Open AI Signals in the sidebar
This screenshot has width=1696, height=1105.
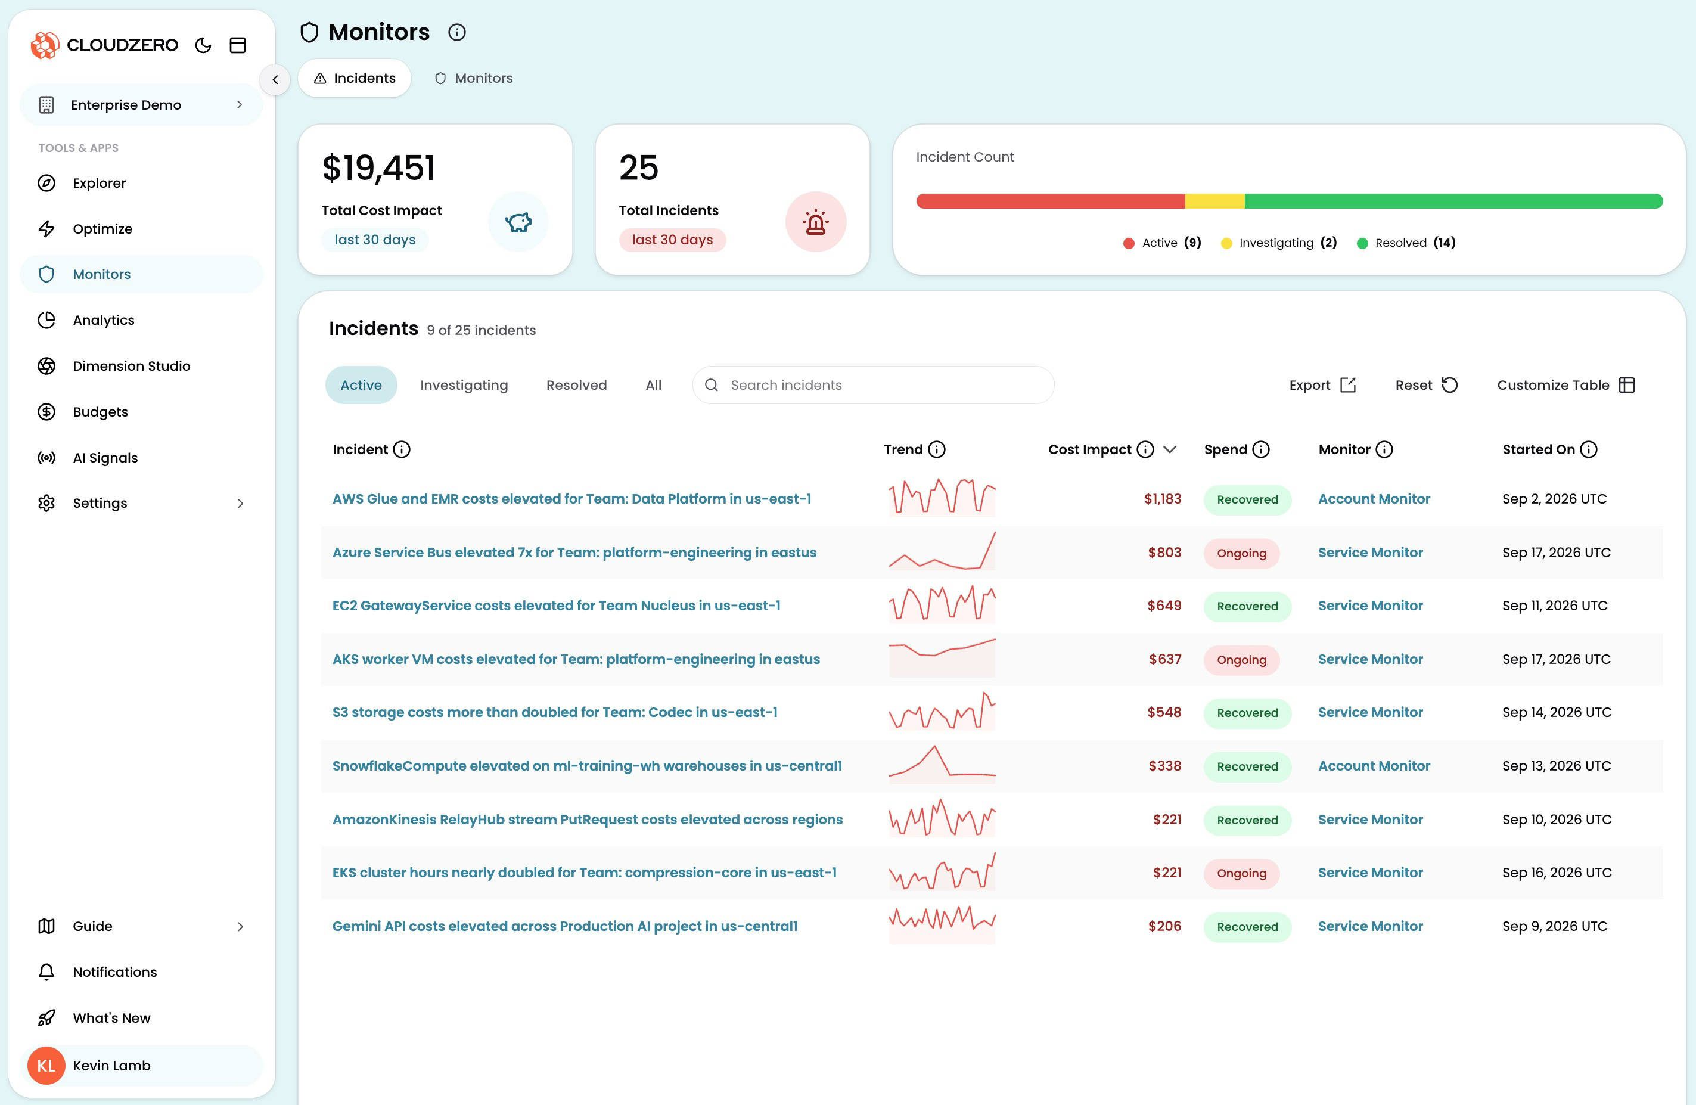pos(141,458)
